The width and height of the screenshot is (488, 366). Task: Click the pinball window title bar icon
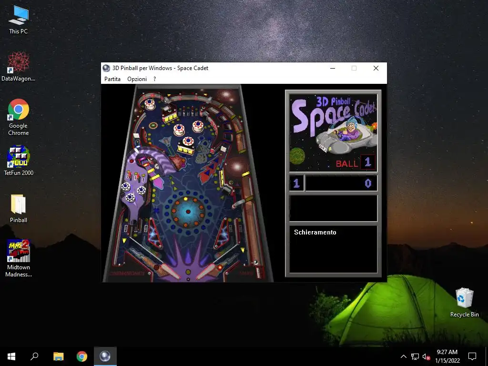click(x=106, y=68)
